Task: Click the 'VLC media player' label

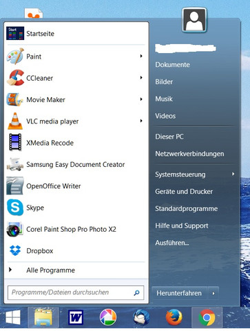Action: pos(52,121)
